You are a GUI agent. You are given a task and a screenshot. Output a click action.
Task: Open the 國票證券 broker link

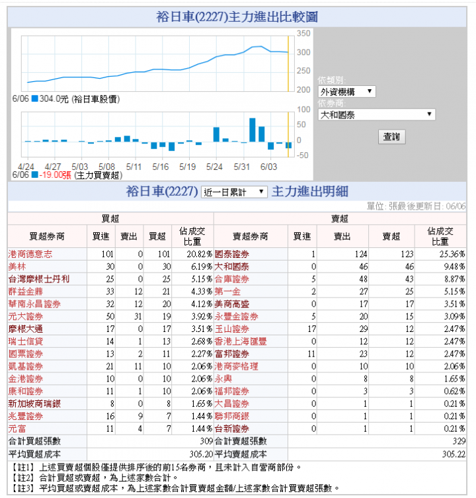[26, 354]
